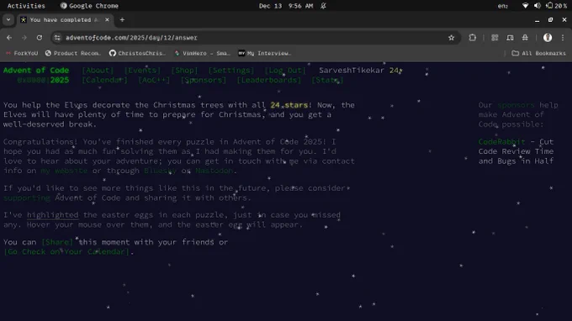Open the [About] page

coord(98,70)
